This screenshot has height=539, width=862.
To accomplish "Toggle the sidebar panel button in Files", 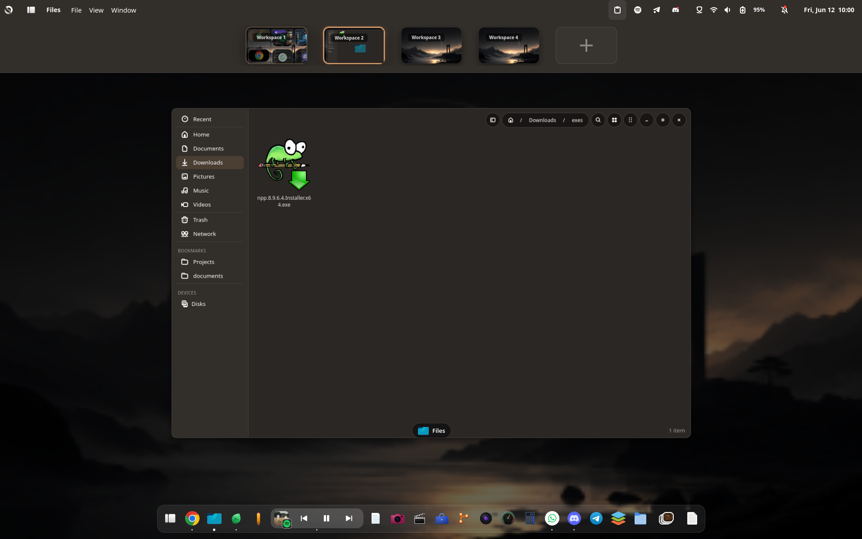I will click(493, 120).
